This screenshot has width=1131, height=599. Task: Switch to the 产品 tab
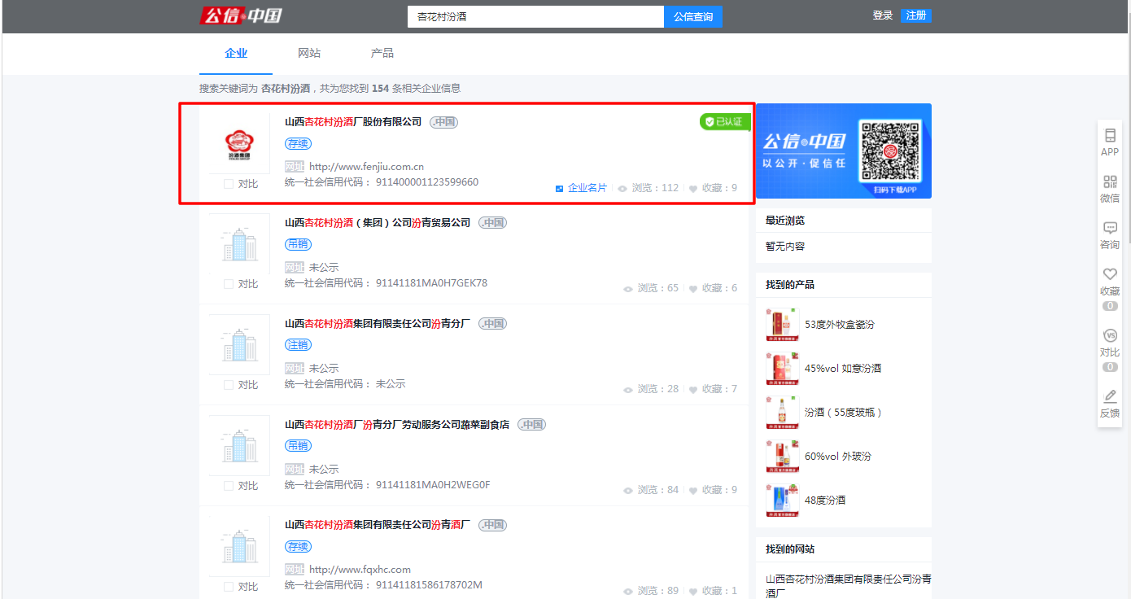point(382,53)
